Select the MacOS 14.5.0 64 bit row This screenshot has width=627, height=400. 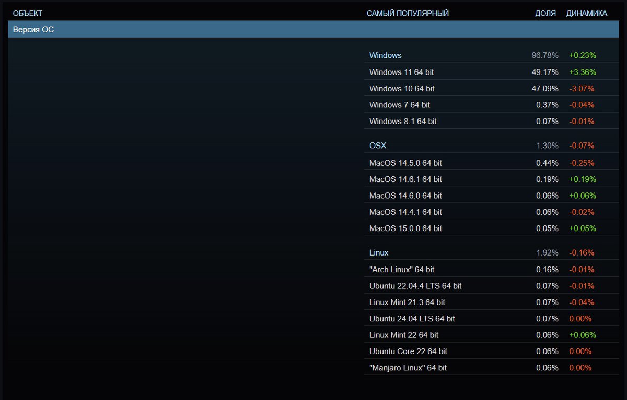pos(405,163)
